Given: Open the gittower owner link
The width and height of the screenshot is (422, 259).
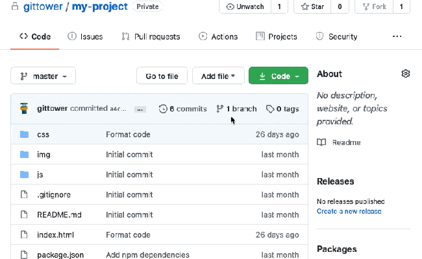Looking at the screenshot, I should [43, 6].
